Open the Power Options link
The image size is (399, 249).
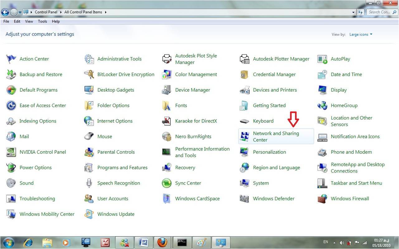click(x=36, y=168)
